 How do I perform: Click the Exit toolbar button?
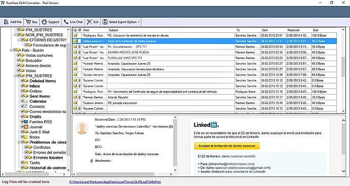93,22
